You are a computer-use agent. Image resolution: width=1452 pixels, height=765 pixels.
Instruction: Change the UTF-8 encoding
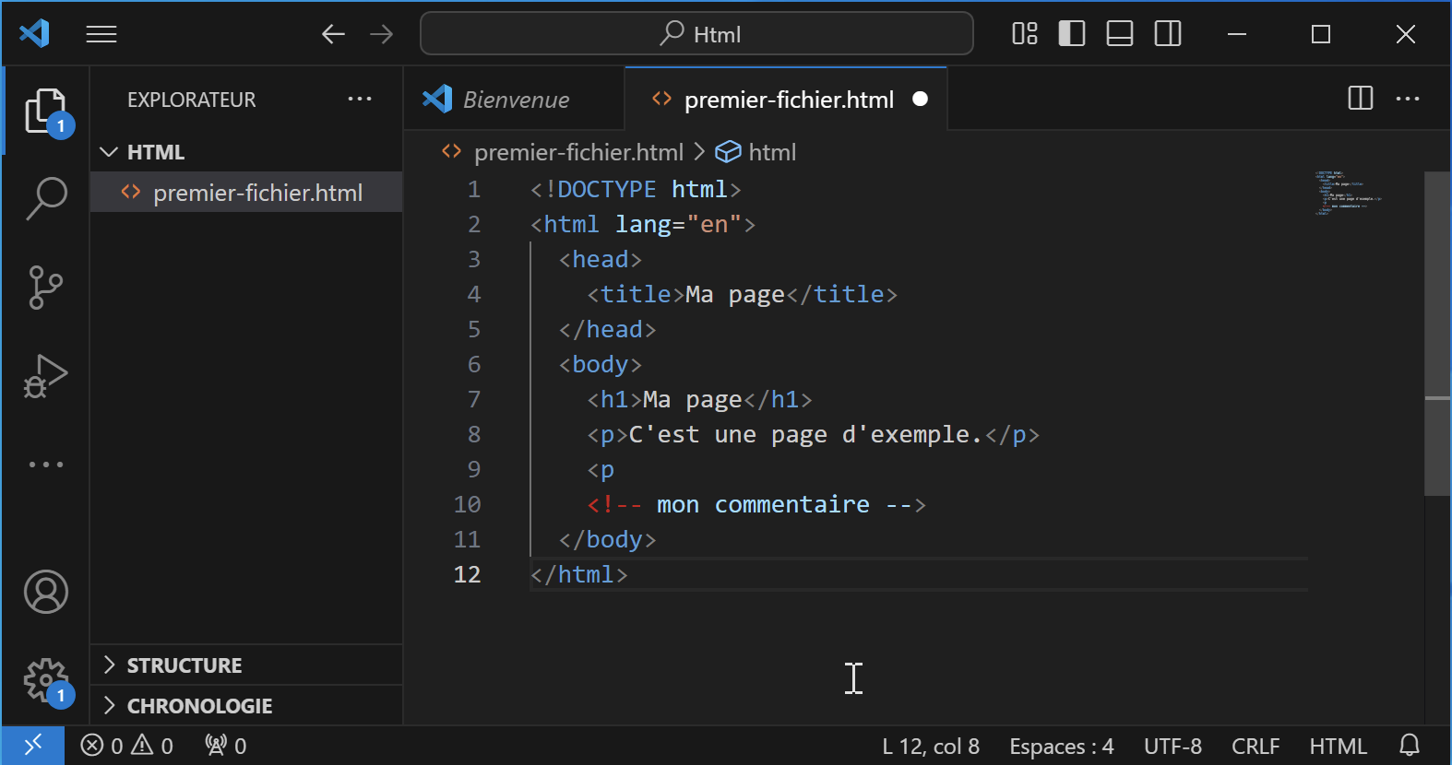point(1172,745)
